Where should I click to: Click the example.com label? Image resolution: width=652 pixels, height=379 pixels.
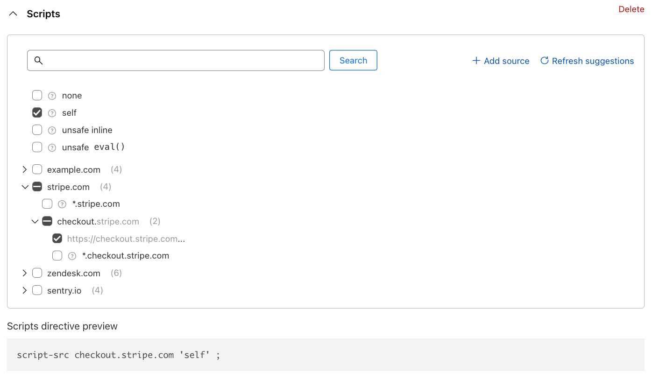[74, 169]
